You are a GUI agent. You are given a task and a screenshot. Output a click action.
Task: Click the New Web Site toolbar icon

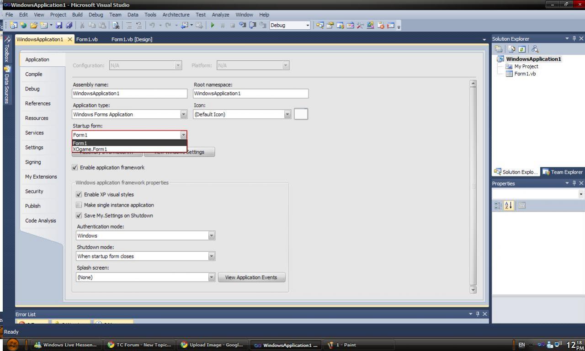[x=23, y=25]
